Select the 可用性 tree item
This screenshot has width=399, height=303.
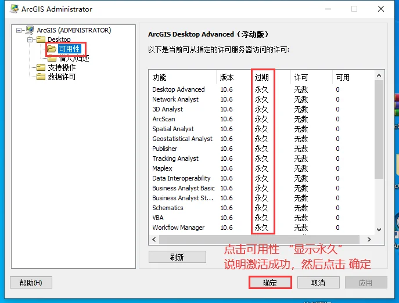[69, 49]
